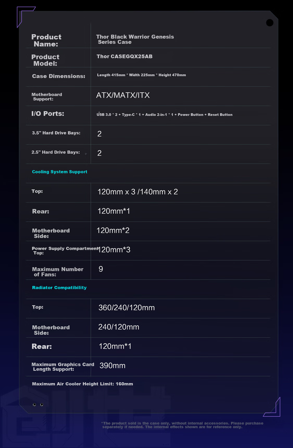
Task: Select "Thor Black Warrior Genesis Series Case" text
Action: coord(135,39)
